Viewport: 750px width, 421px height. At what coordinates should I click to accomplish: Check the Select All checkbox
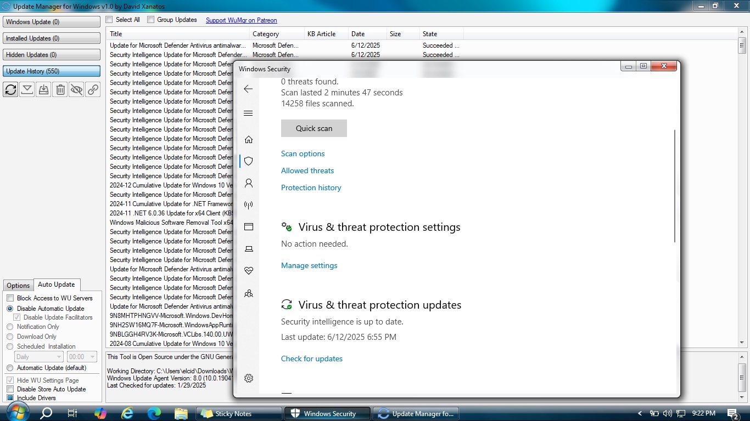pyautogui.click(x=109, y=20)
